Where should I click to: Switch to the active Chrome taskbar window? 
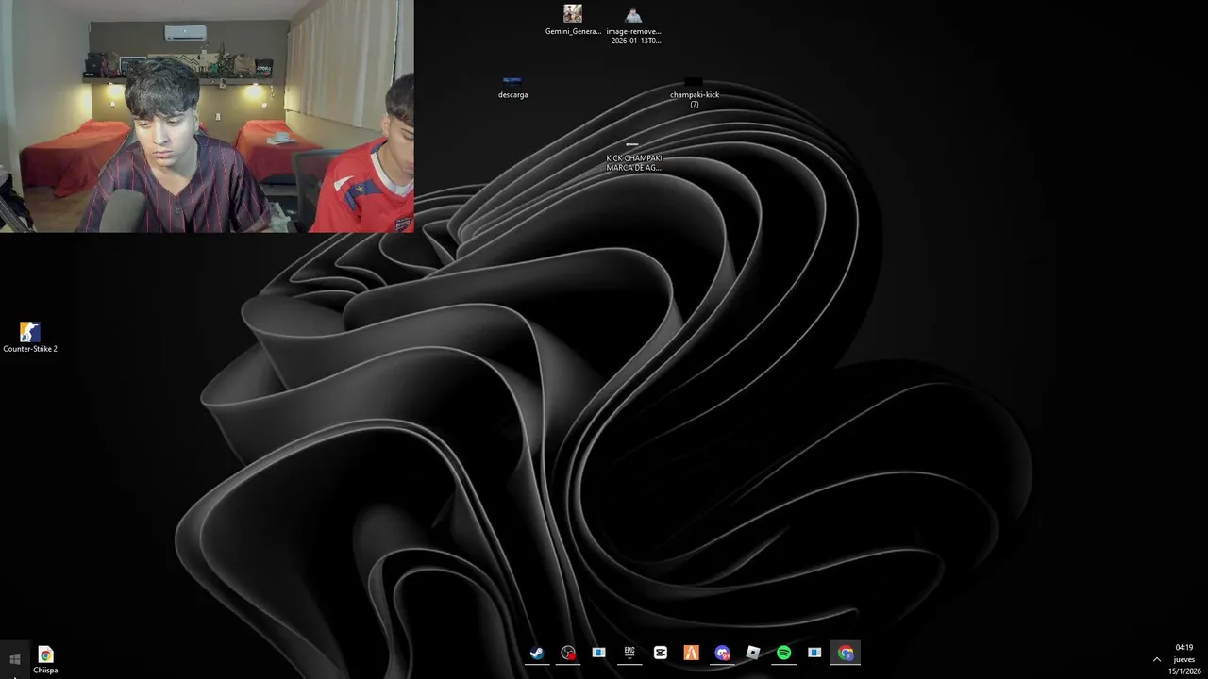pyautogui.click(x=846, y=653)
